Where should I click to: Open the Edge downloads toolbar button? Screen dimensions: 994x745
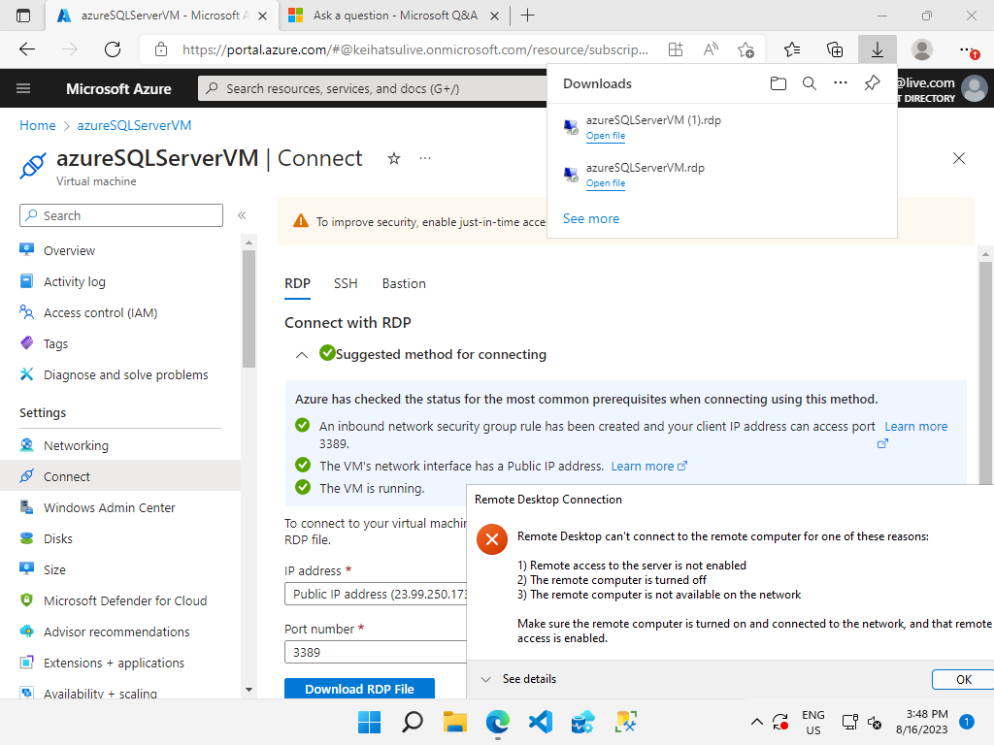(877, 49)
